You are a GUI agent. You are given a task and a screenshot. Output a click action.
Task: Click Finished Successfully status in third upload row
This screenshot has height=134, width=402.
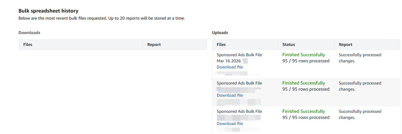(x=304, y=112)
